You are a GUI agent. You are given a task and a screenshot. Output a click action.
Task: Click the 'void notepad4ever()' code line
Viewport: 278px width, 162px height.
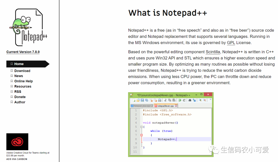[x=160, y=123]
